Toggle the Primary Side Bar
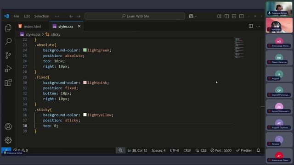This screenshot has width=294, height=165. (x=226, y=16)
